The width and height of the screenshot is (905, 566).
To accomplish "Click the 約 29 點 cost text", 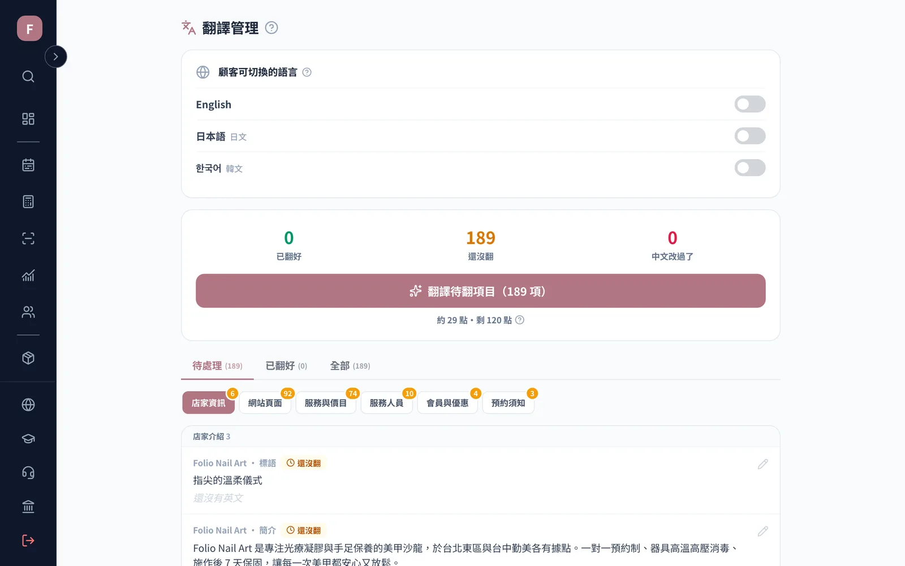I will [x=452, y=320].
